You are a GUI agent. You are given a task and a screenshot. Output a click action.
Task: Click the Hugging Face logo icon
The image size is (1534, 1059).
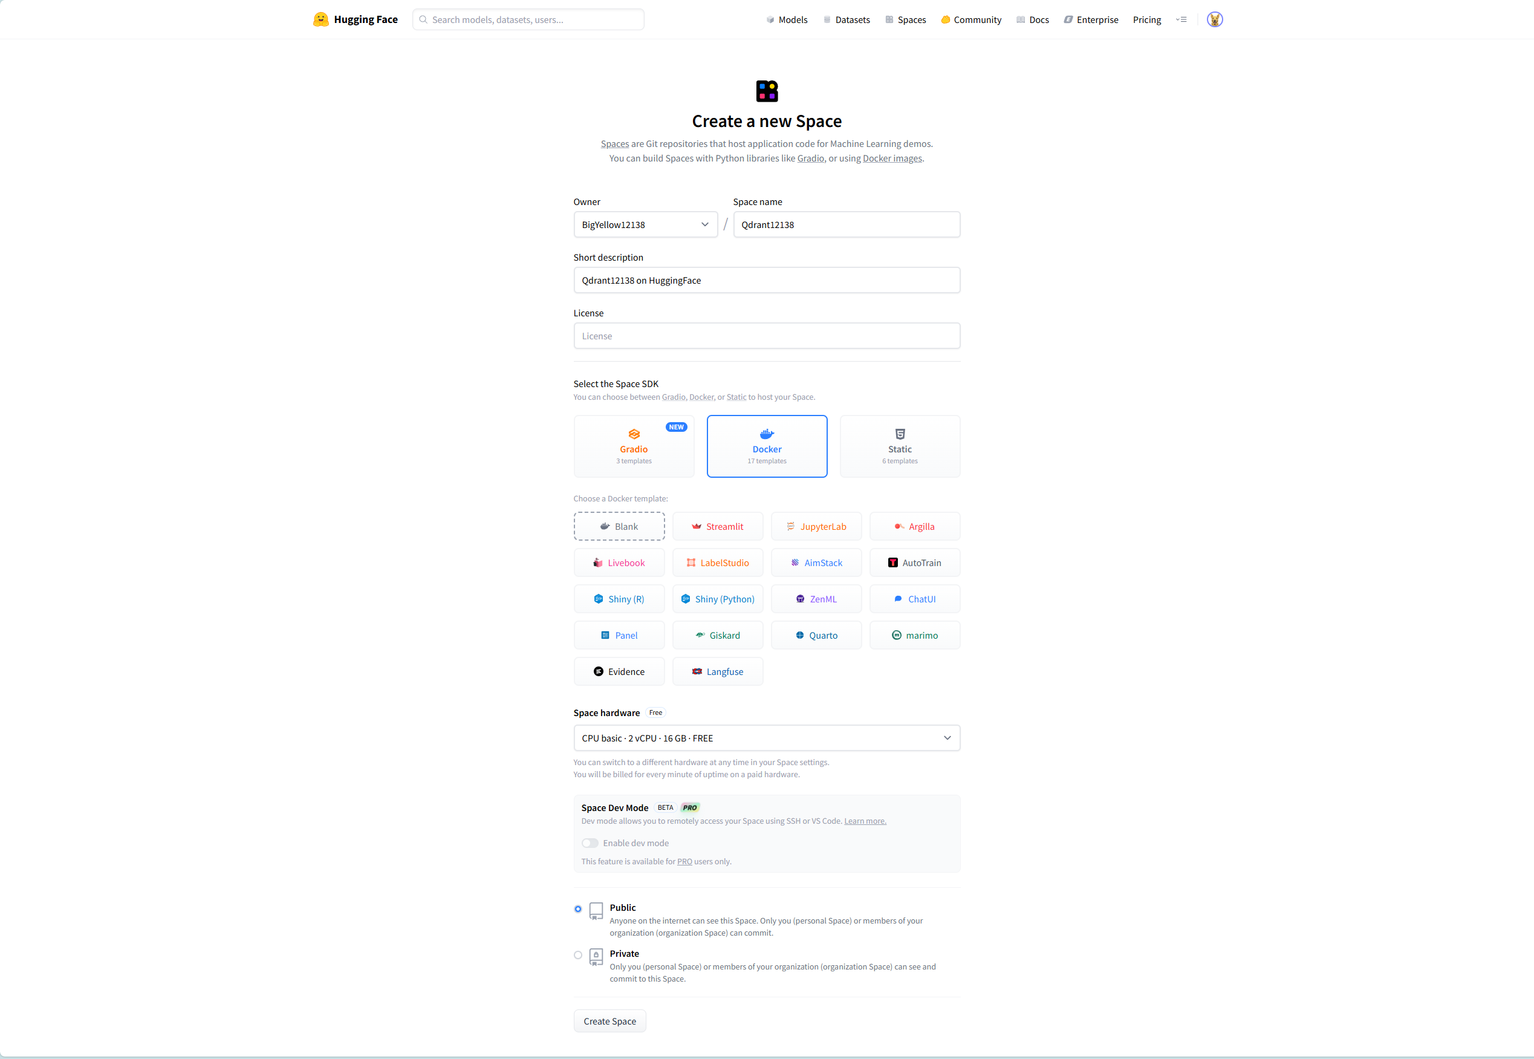click(320, 19)
